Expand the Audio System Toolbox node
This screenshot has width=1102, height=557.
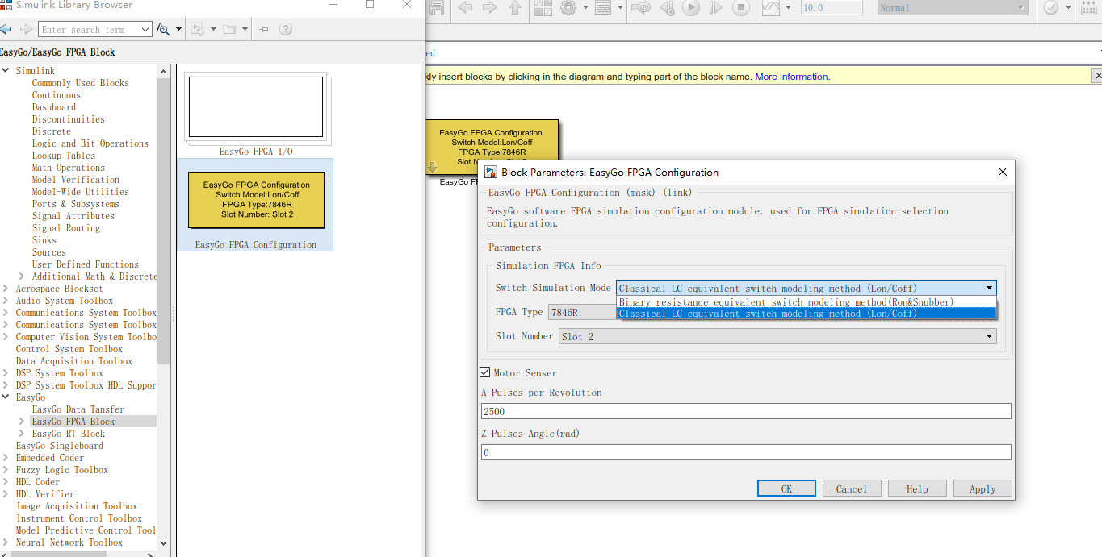coord(6,301)
